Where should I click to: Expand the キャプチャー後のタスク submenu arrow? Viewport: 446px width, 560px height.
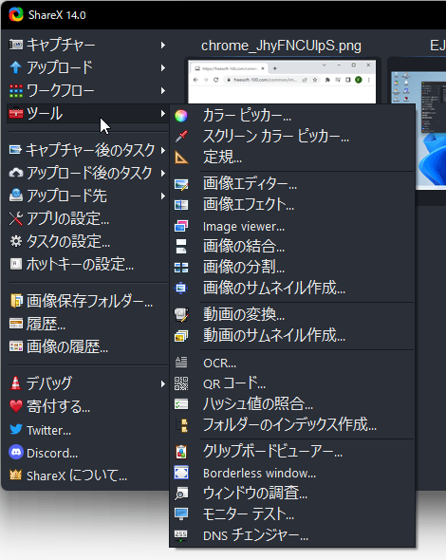[163, 150]
